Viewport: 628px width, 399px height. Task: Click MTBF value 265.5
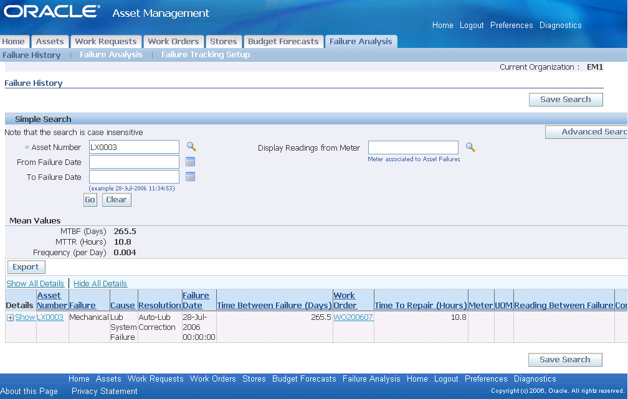click(x=125, y=232)
